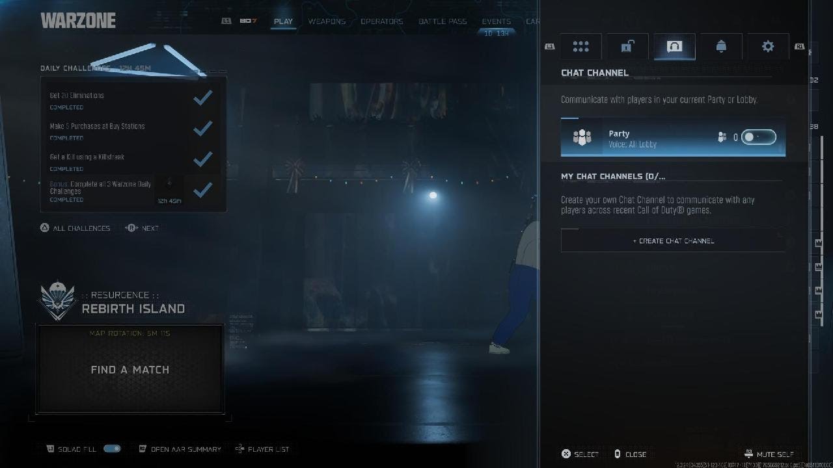Image resolution: width=833 pixels, height=468 pixels.
Task: Click "Chat Channel" heading
Action: point(595,73)
